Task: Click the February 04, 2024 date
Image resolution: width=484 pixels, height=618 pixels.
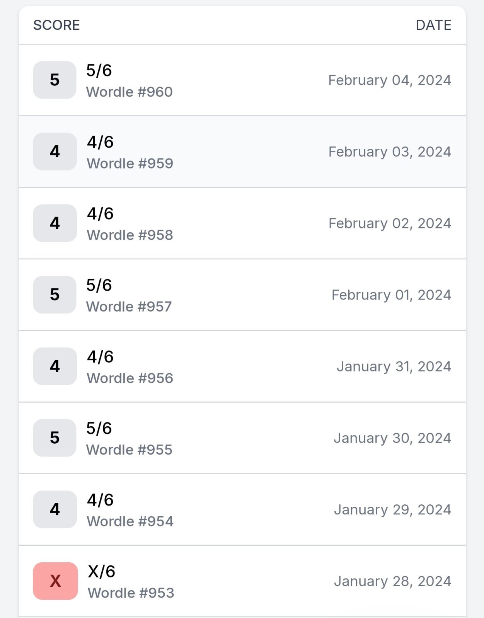Action: 390,80
